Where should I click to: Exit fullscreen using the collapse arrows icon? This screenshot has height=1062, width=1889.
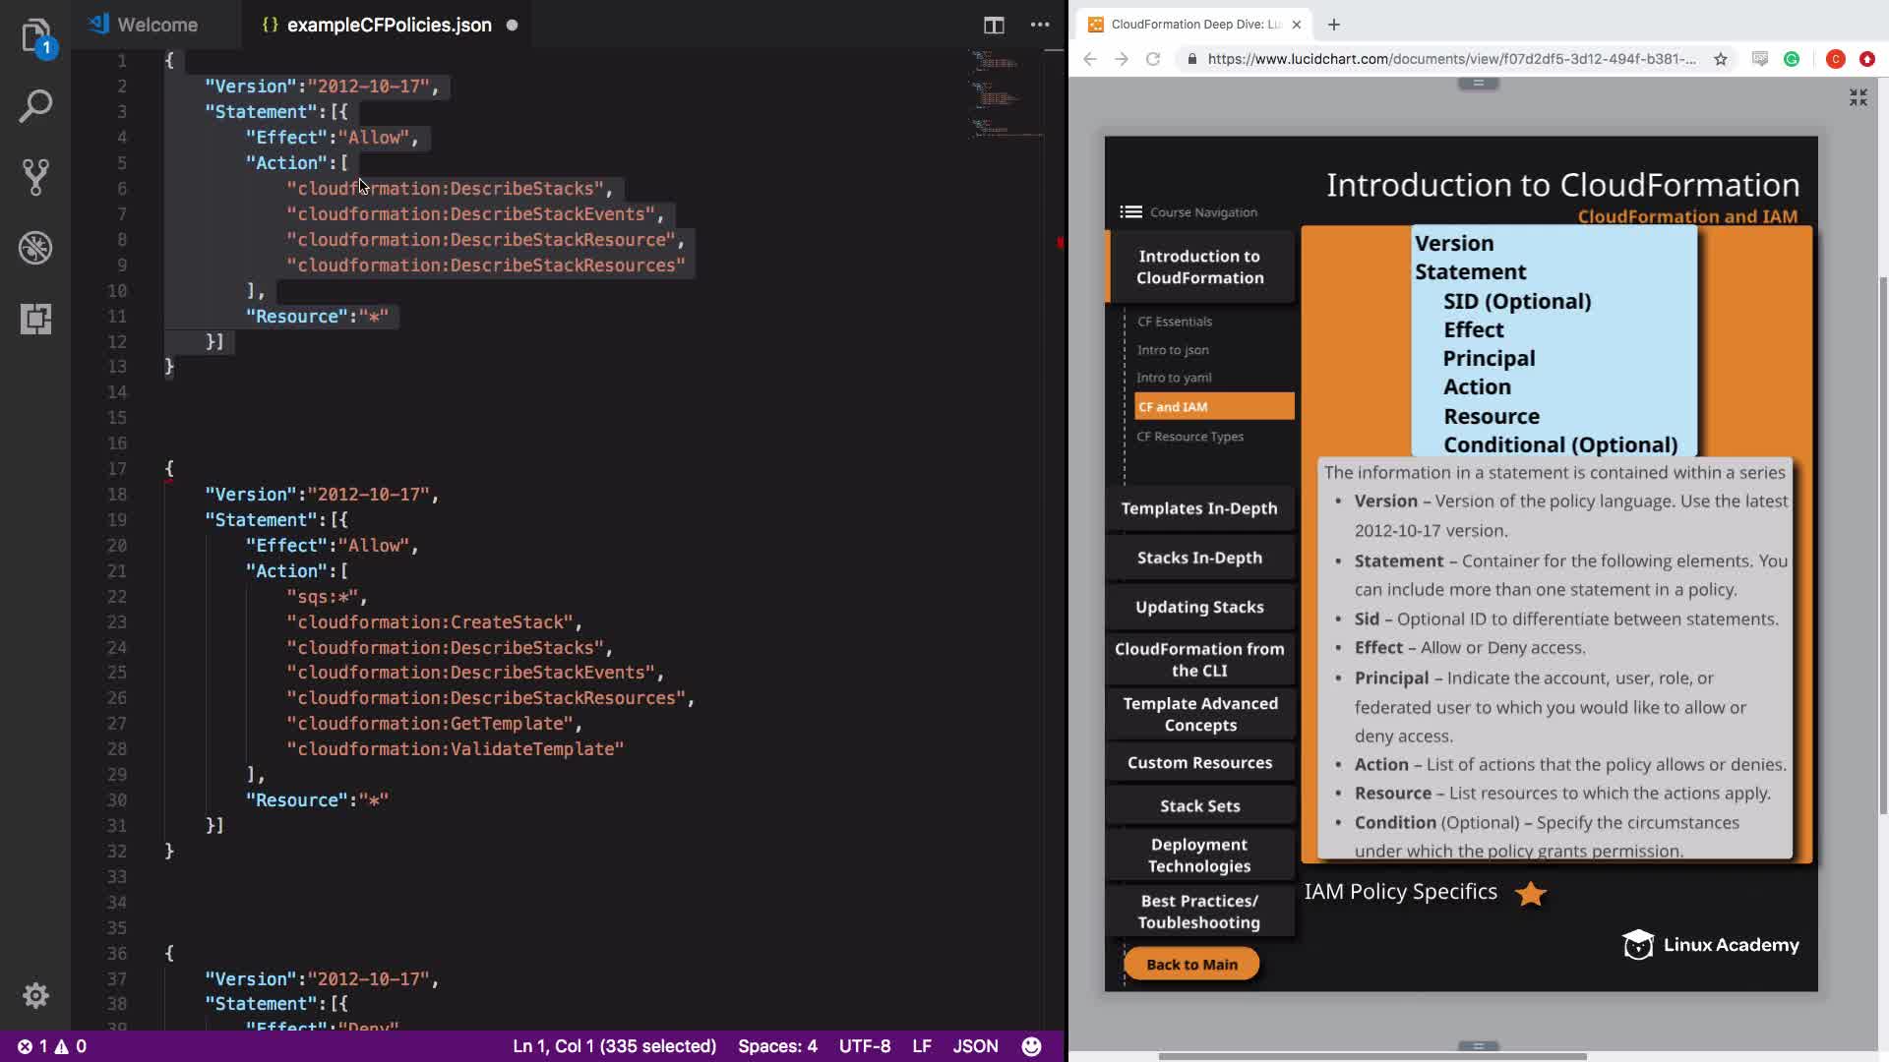pos(1858,96)
